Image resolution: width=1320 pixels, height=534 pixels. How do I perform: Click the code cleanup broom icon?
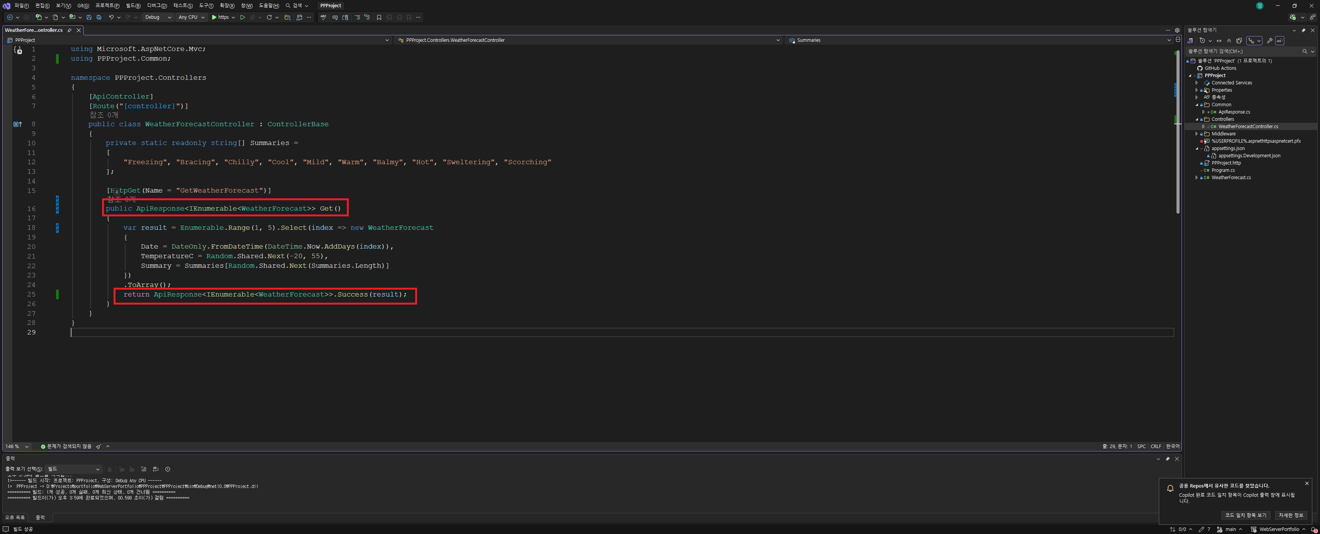tap(98, 447)
